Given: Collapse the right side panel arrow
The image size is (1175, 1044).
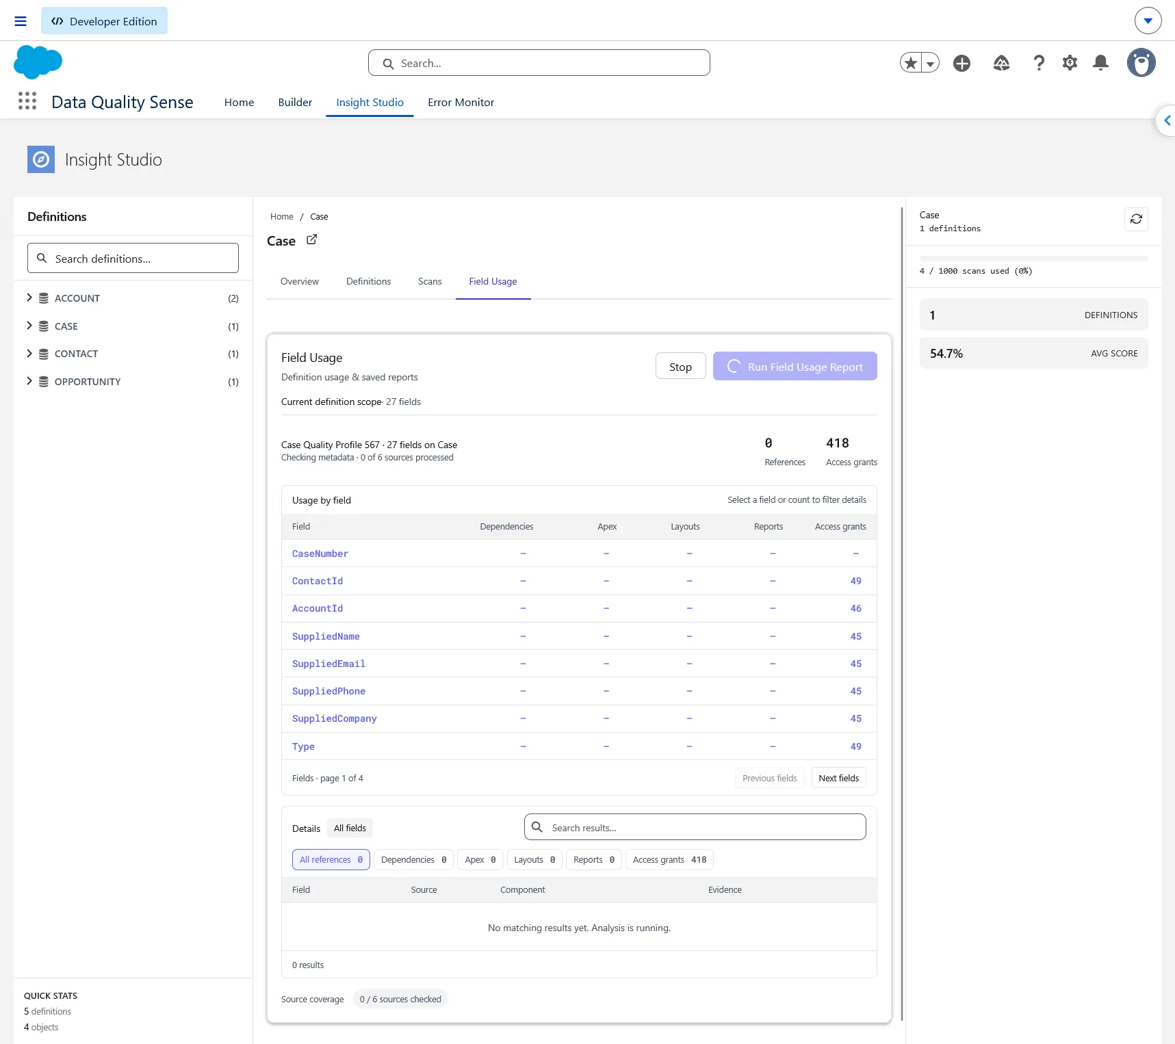Looking at the screenshot, I should click(1166, 120).
